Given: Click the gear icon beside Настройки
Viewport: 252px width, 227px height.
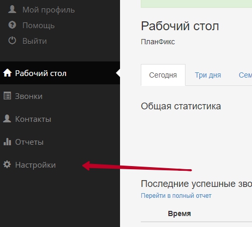Looking at the screenshot, I should pos(7,165).
